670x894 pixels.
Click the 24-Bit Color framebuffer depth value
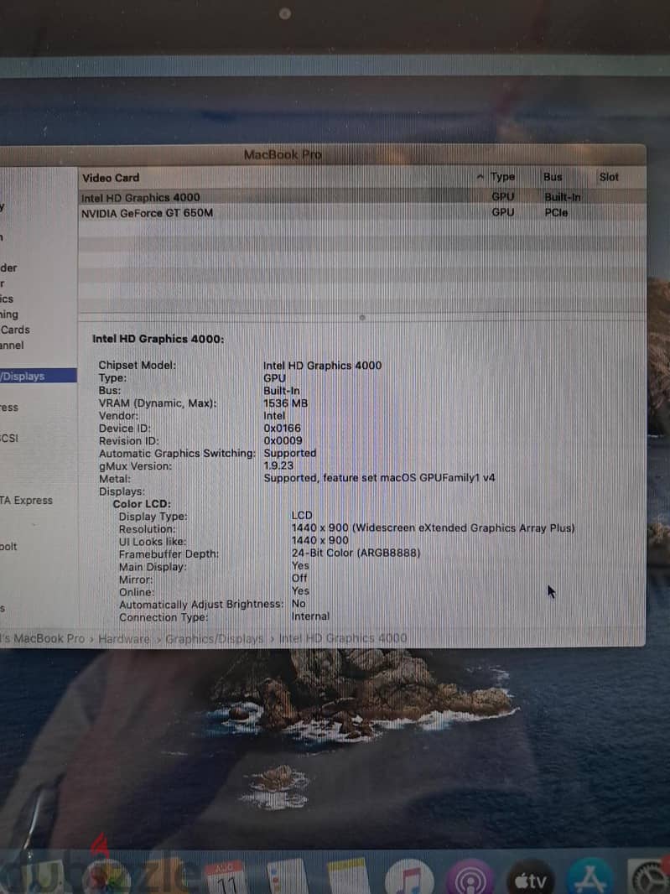point(356,553)
